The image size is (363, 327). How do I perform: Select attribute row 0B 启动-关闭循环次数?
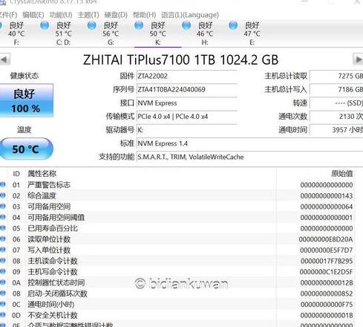coord(177,294)
